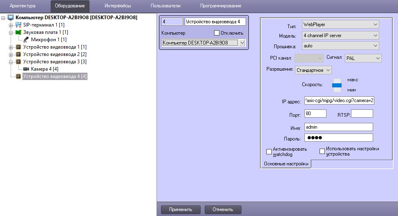Click the Звуковая плата 1 sound card icon
This screenshot has width=398, height=216.
click(18, 32)
